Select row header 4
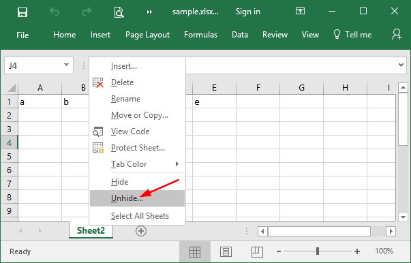Image resolution: width=411 pixels, height=263 pixels. pyautogui.click(x=9, y=142)
